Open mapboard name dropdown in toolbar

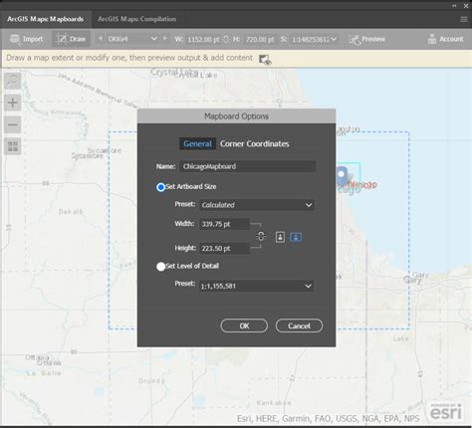pos(132,39)
